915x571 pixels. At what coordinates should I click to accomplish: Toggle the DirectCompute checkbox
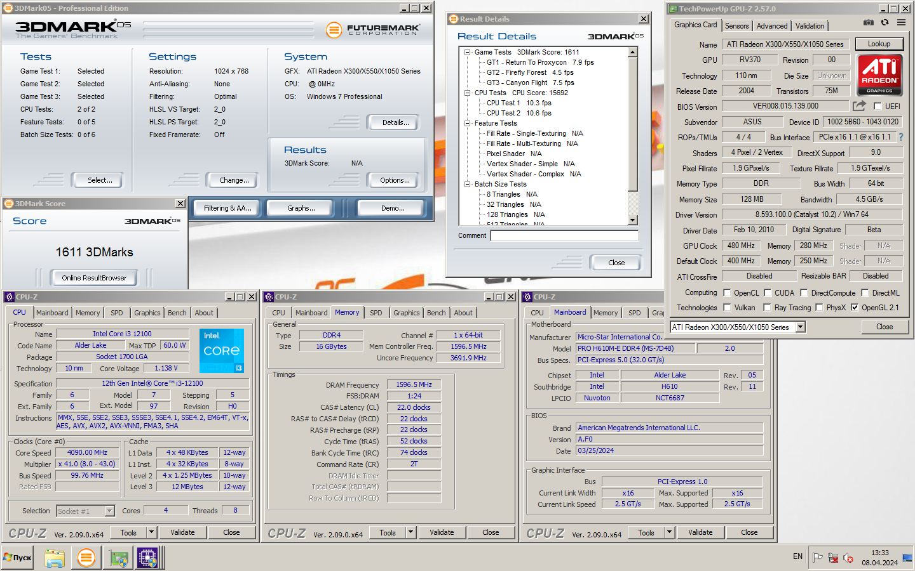804,292
